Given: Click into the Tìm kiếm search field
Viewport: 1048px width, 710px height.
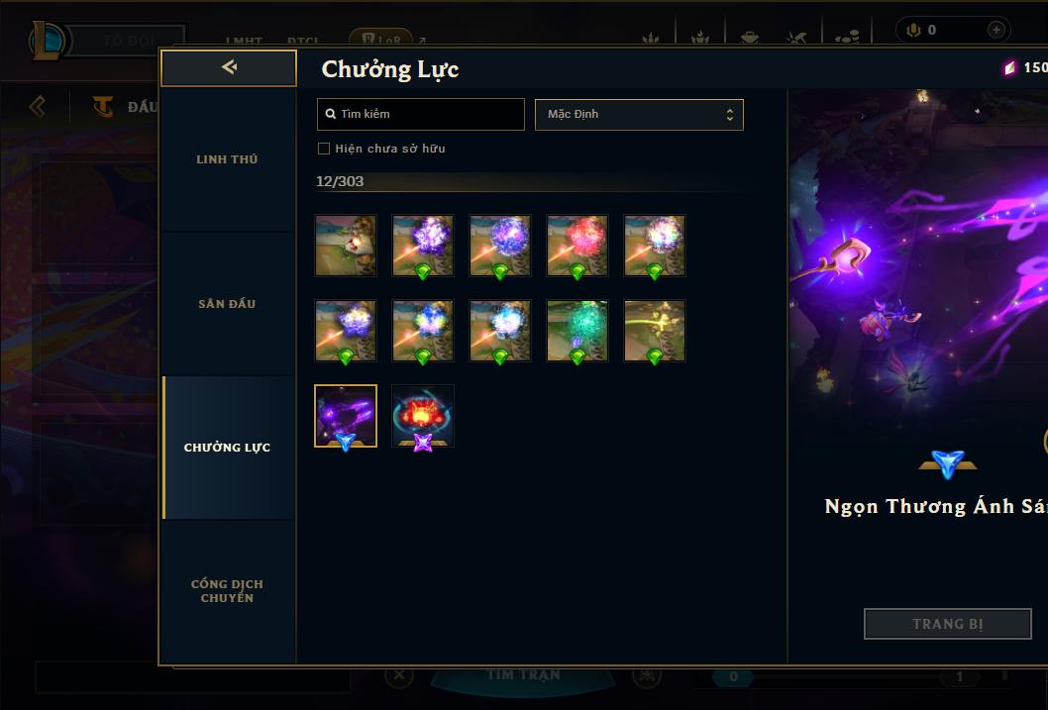Looking at the screenshot, I should click(x=420, y=114).
